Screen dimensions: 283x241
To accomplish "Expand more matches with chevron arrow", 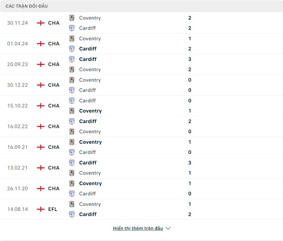I will point(168,228).
